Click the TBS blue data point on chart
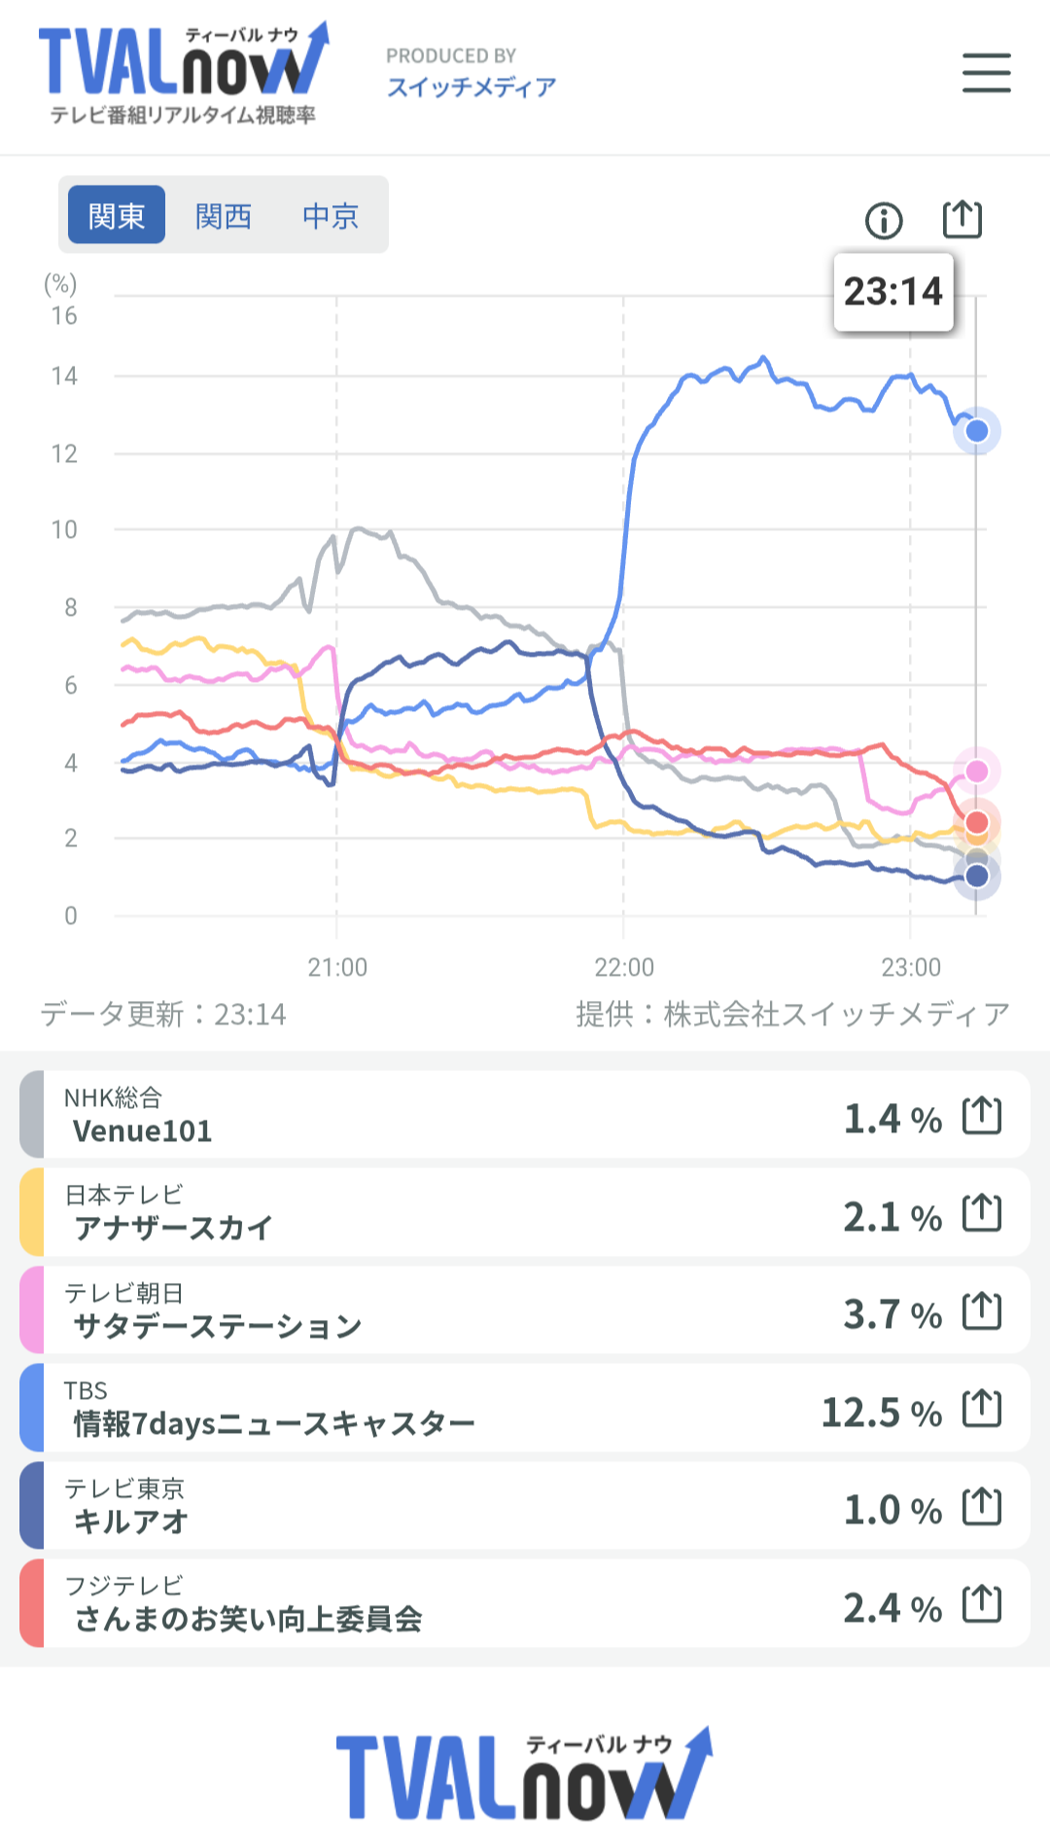This screenshot has width=1050, height=1826. click(977, 431)
